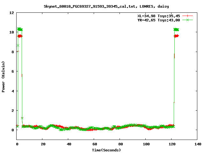204x153 pixels.
Task: Click the x-axis tick label 40
Action: 69,144
